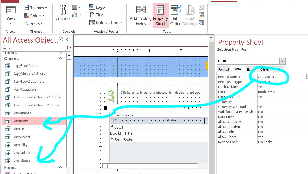The height and width of the screenshot is (174, 308).
Task: Open the Colors theme dropdown
Action: [34, 16]
